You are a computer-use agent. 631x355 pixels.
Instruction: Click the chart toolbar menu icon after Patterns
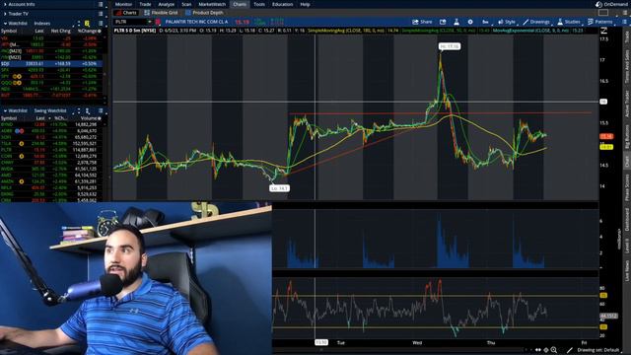click(x=624, y=22)
